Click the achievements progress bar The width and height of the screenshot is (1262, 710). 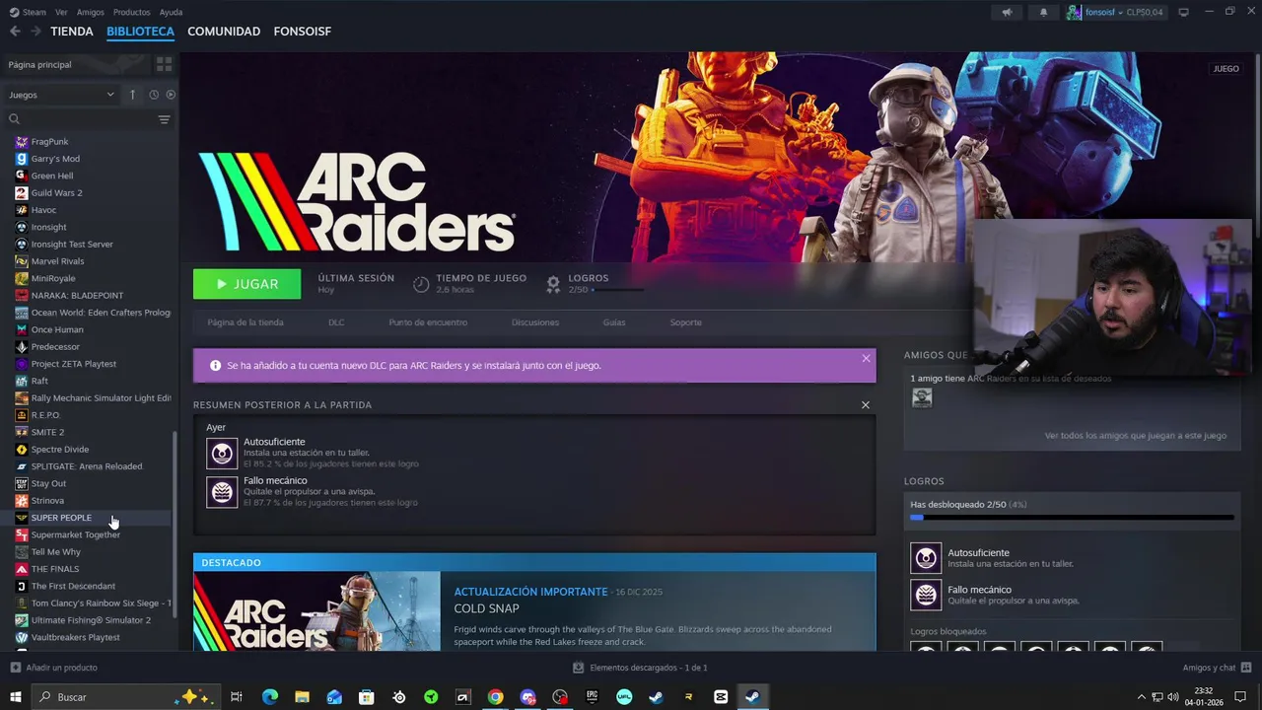(x=1073, y=517)
